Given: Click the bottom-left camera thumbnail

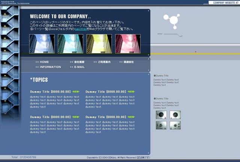Looking at the screenshot, I should (x=161, y=125).
